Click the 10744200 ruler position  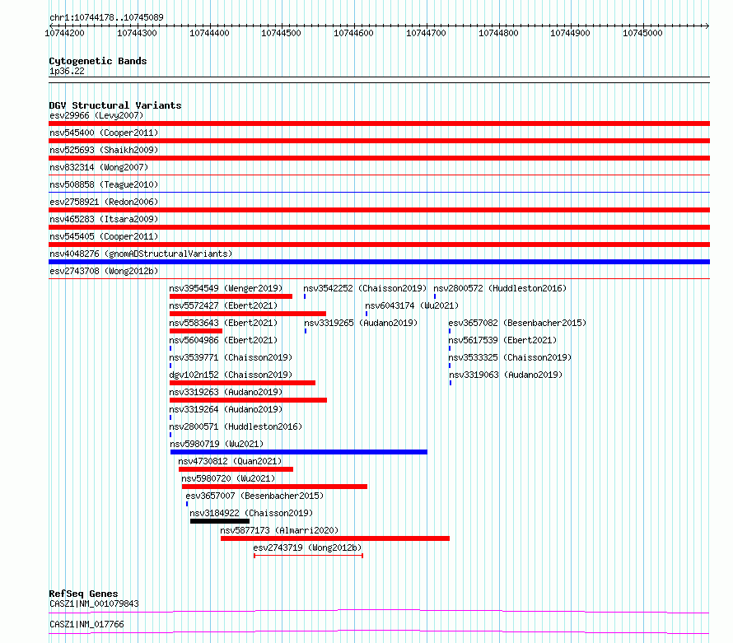64,33
